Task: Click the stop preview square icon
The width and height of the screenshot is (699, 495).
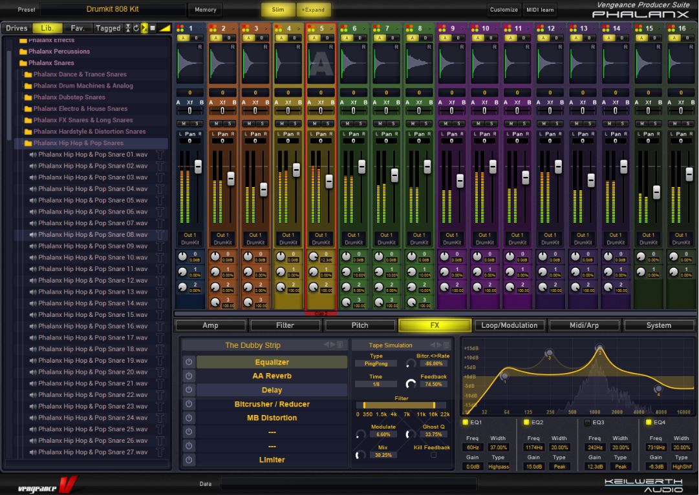Action: [x=153, y=28]
